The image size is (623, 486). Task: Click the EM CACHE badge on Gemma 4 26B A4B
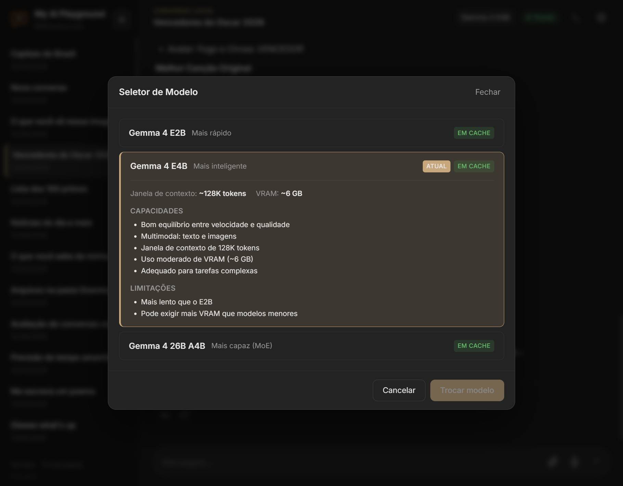click(x=474, y=346)
